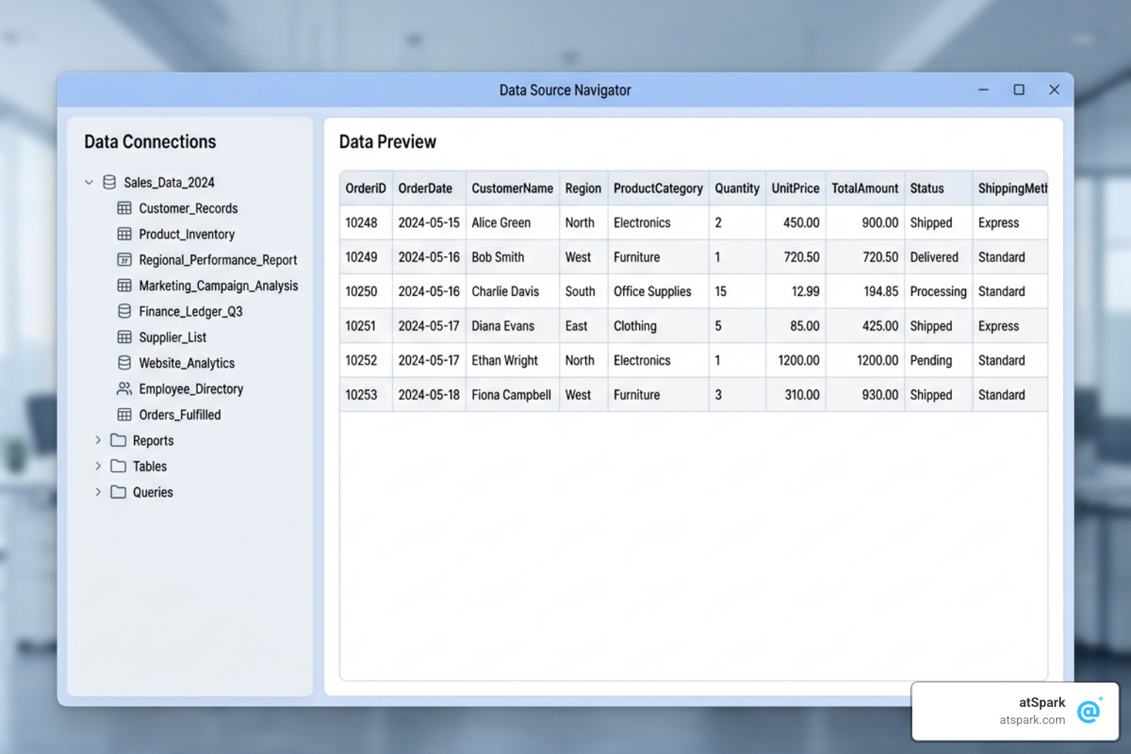Image resolution: width=1131 pixels, height=754 pixels.
Task: Open Marketing_Campaign_Analysis label
Action: coord(219,286)
